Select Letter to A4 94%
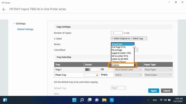Image resolution: width=186 pixels, height=104 pixels. click(123, 59)
